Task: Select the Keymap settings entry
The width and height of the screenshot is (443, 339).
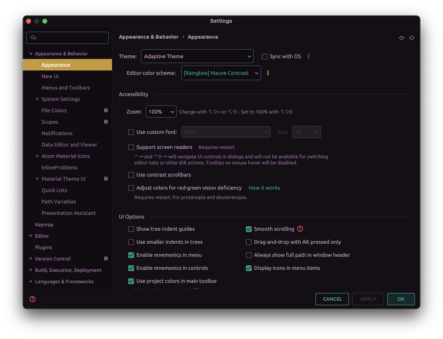Action: tap(44, 224)
